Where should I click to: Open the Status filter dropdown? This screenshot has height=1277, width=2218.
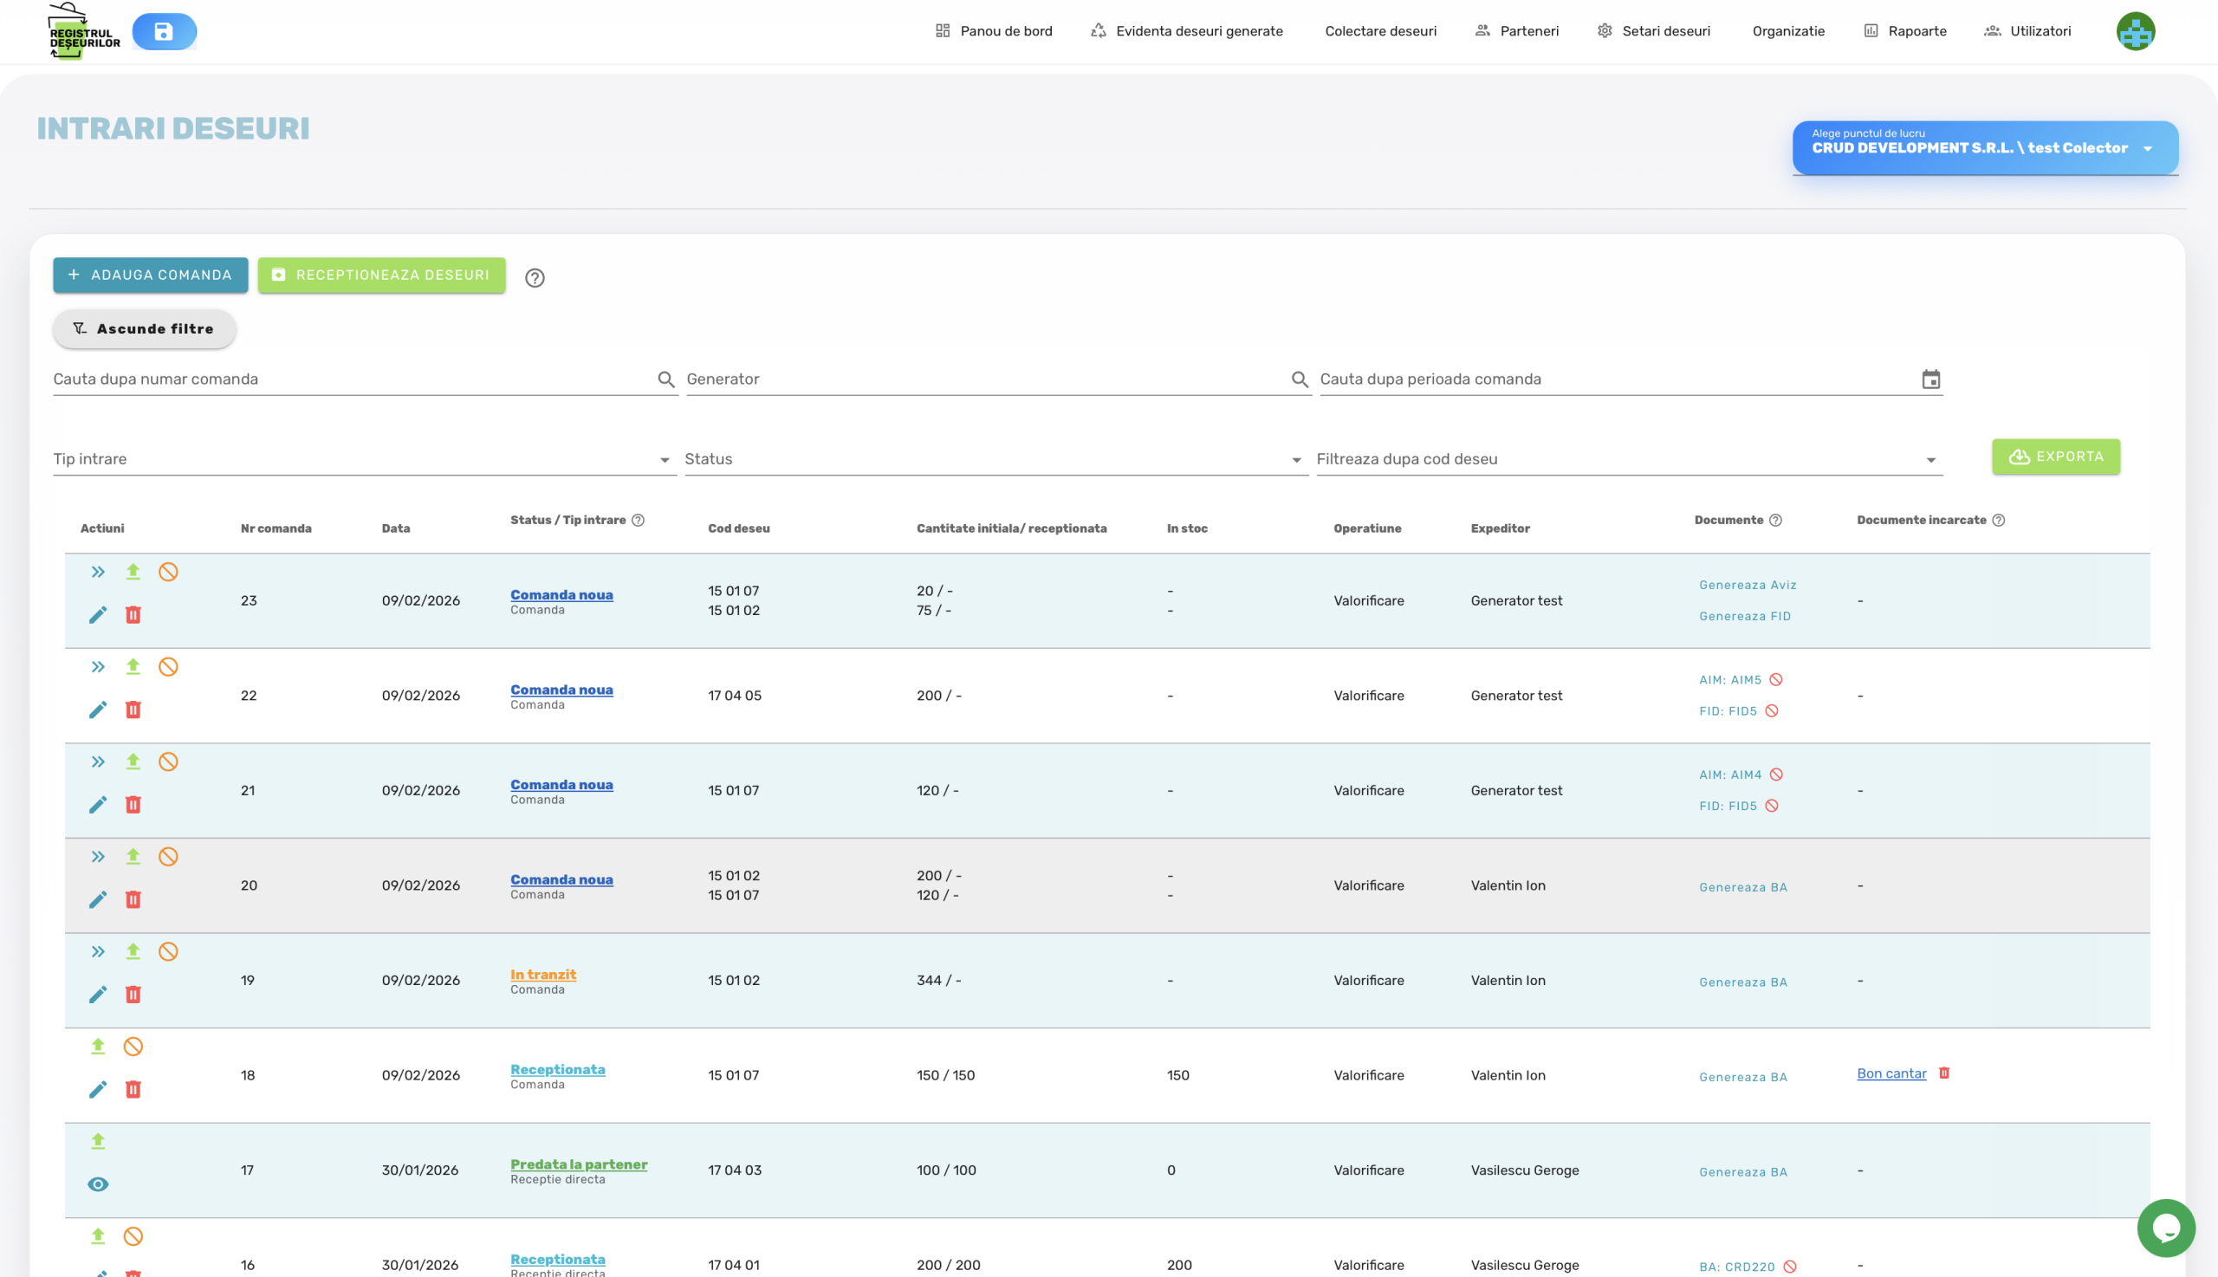tap(996, 459)
